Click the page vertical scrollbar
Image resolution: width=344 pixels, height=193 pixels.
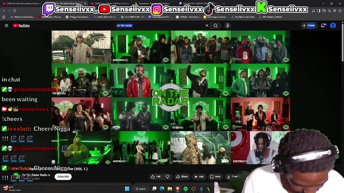point(342,43)
